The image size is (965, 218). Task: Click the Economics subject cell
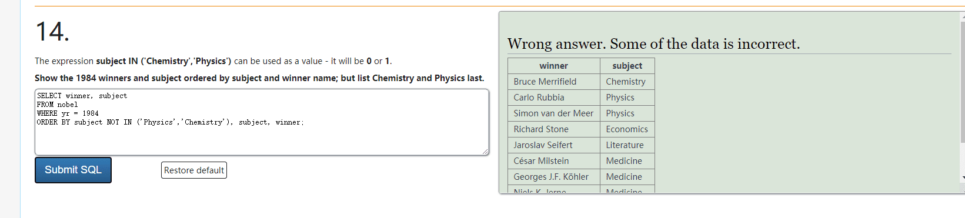627,129
